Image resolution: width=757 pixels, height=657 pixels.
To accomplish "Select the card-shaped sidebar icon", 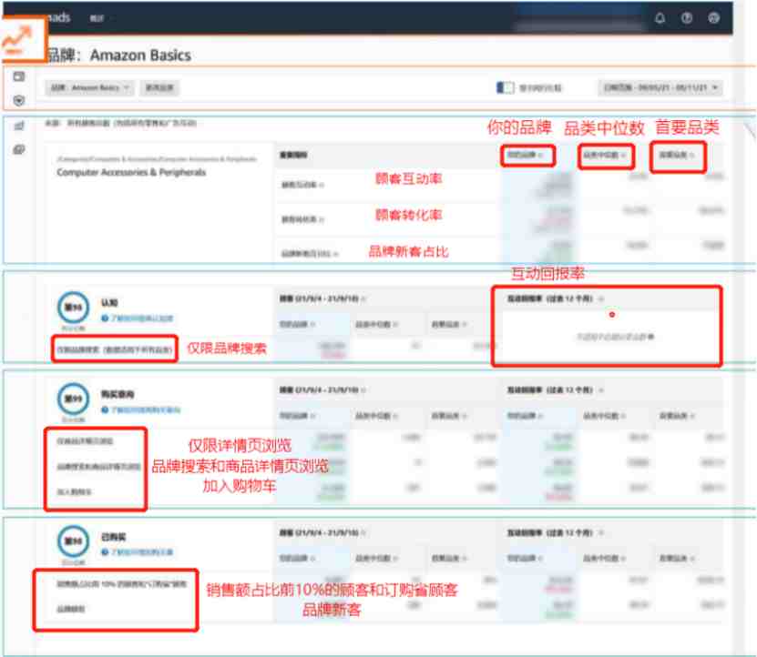I will pyautogui.click(x=19, y=76).
